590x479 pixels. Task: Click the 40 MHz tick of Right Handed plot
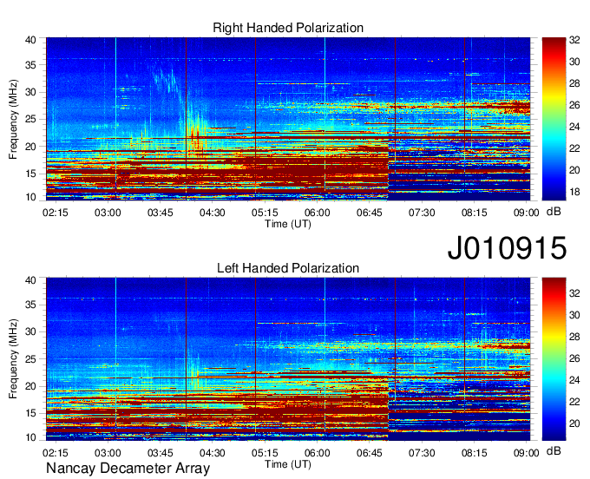30,40
